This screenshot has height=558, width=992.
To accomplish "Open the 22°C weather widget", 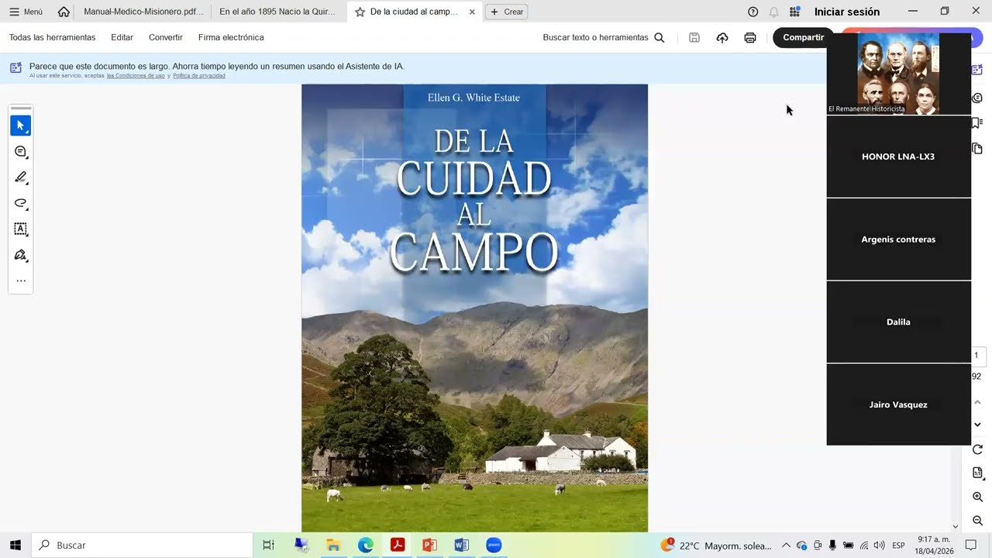I will pos(715,546).
